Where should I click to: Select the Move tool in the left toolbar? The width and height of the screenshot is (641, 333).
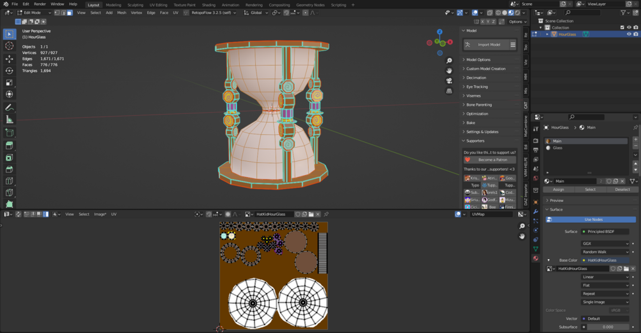[9, 59]
